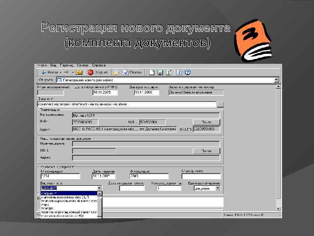314x236 pixels.
Task: Click the Дата отправки по почте field
Action: pos(132,188)
